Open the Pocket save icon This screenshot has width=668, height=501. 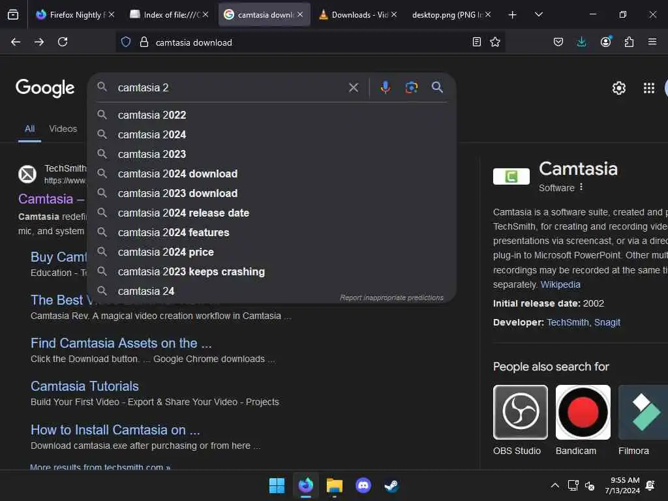pyautogui.click(x=558, y=42)
